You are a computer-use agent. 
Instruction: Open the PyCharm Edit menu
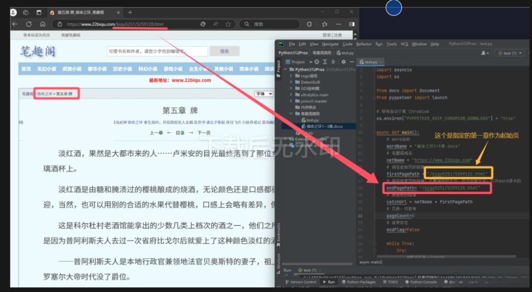coord(302,44)
